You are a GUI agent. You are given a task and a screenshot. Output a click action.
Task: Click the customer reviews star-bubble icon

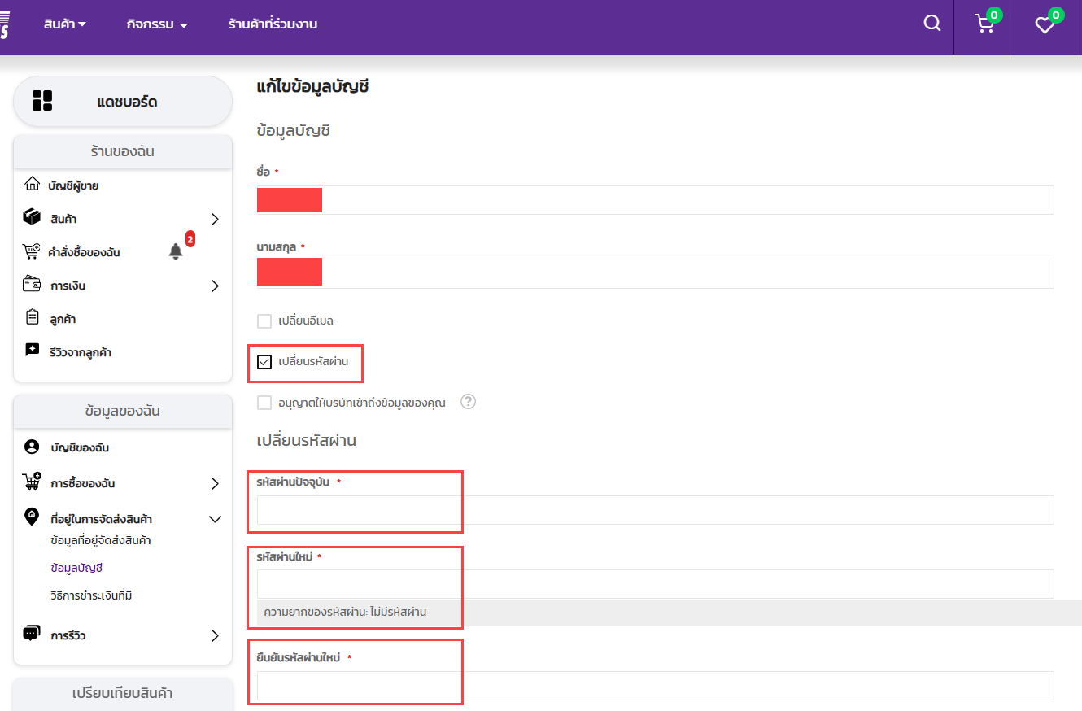click(x=32, y=351)
